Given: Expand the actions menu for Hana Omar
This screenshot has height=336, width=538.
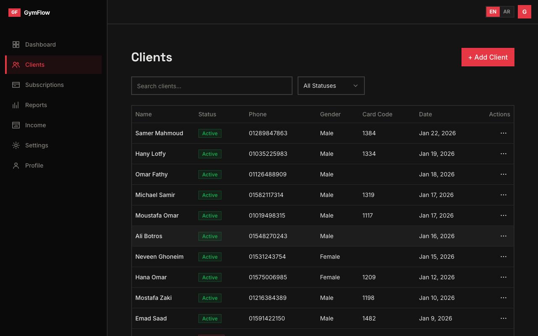Looking at the screenshot, I should [503, 277].
